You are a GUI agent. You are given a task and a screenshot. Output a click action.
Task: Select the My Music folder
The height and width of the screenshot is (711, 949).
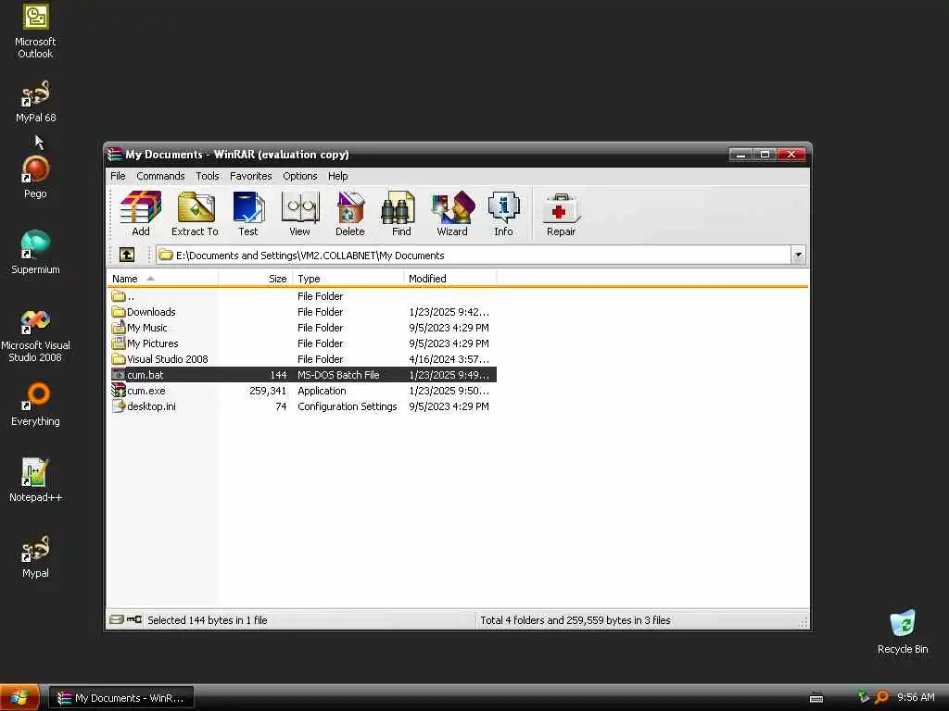pos(303,328)
